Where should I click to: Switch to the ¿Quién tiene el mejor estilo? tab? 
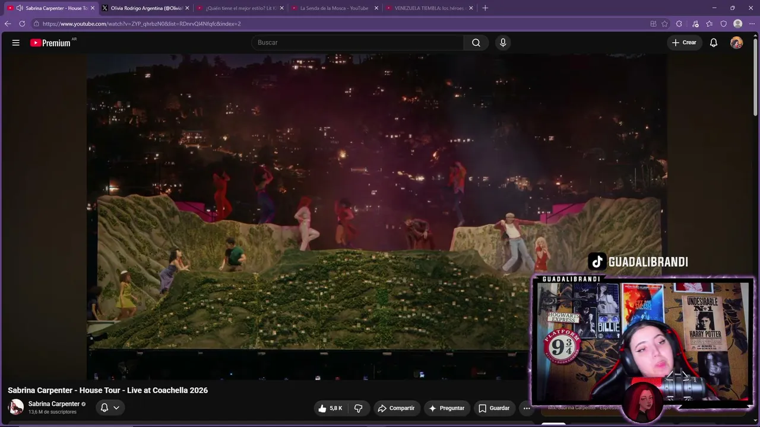tap(240, 8)
